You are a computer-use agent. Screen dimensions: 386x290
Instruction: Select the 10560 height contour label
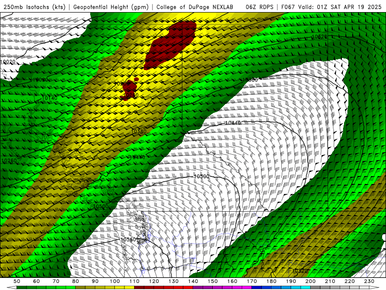coord(128,239)
